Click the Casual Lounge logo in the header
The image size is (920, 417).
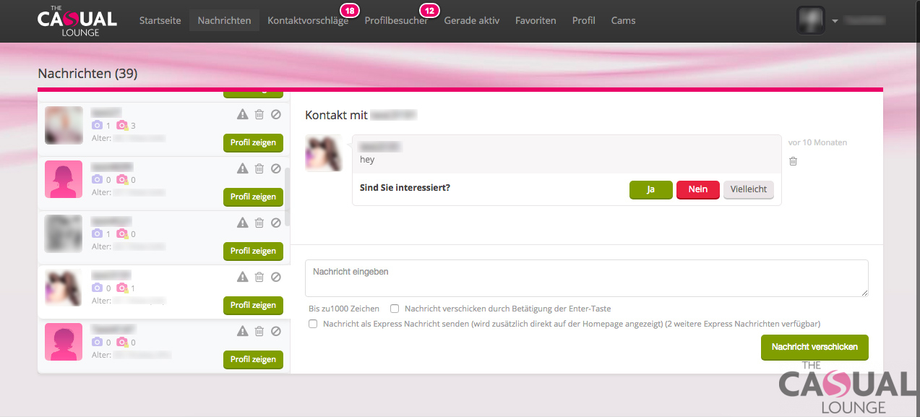click(x=77, y=21)
